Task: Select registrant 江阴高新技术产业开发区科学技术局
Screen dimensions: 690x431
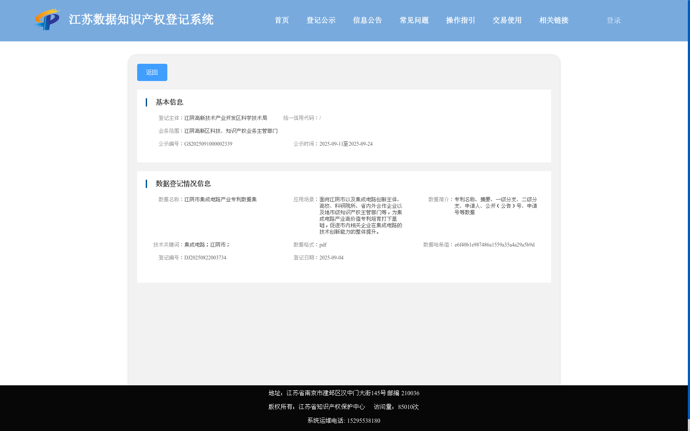Action: pyautogui.click(x=226, y=118)
